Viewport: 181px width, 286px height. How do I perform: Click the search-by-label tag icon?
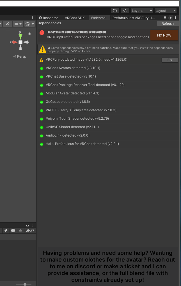coord(6,231)
